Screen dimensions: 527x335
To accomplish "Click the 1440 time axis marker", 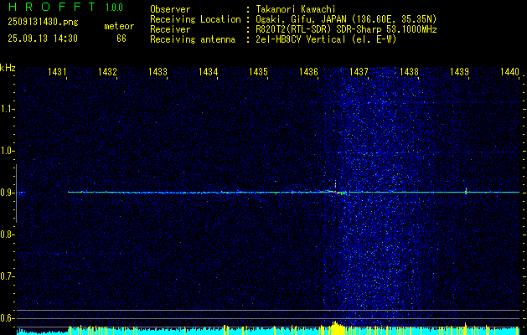I will (x=509, y=71).
